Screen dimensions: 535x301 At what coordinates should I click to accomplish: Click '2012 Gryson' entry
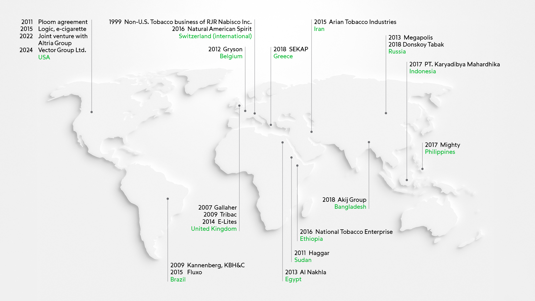pyautogui.click(x=225, y=49)
